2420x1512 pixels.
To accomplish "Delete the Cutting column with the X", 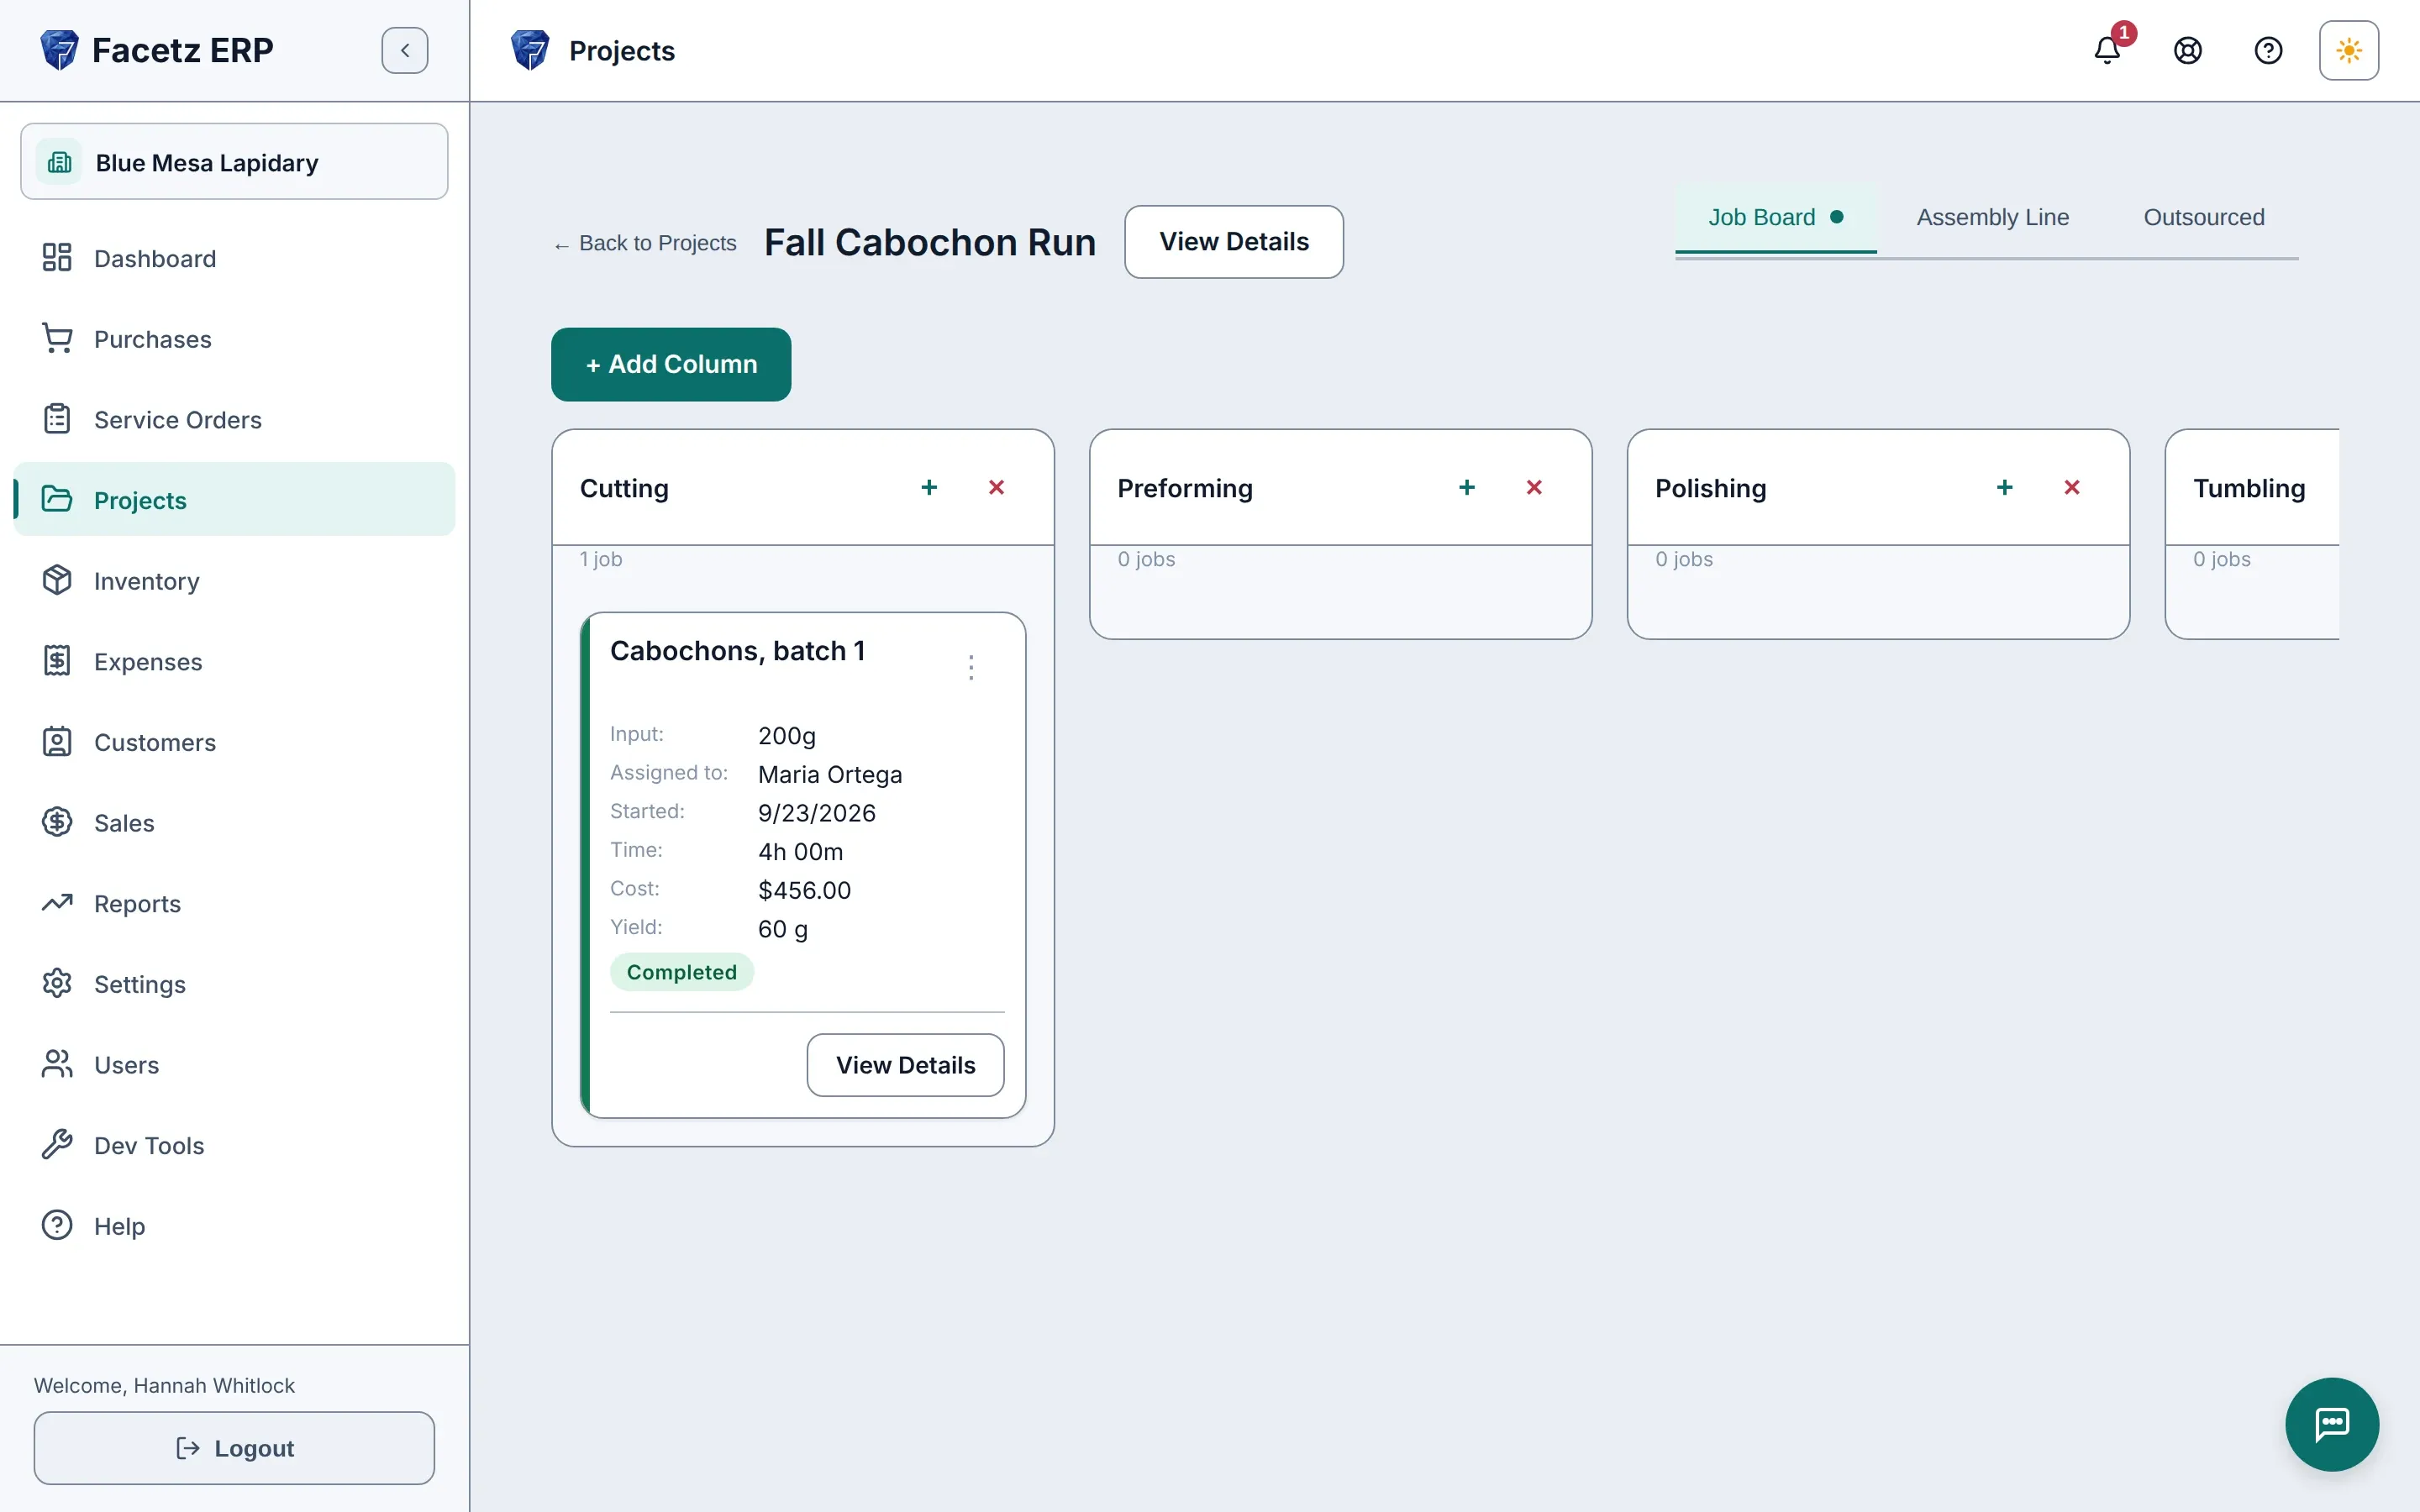I will 996,487.
